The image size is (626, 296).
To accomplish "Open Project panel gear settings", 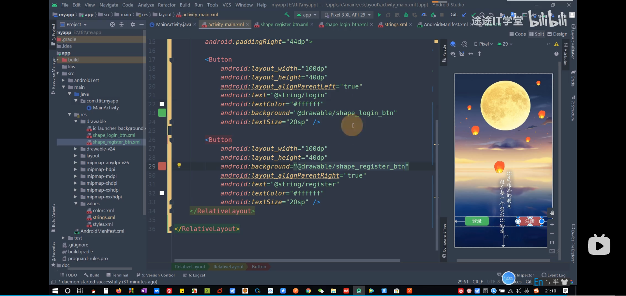I will [133, 24].
